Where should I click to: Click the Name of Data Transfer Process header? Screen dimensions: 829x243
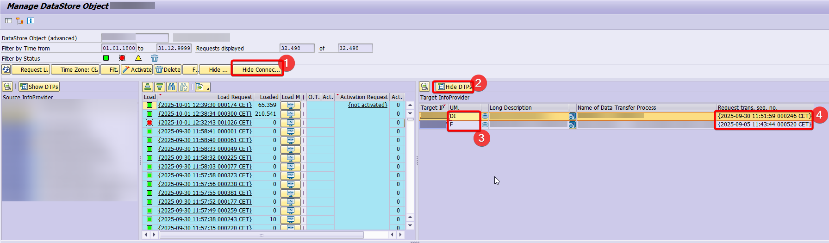click(x=617, y=107)
